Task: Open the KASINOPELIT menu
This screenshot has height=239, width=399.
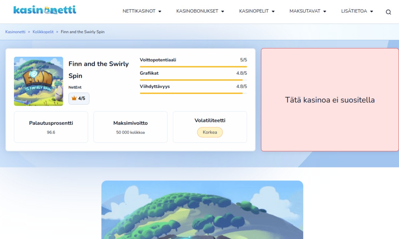Action: tap(254, 11)
